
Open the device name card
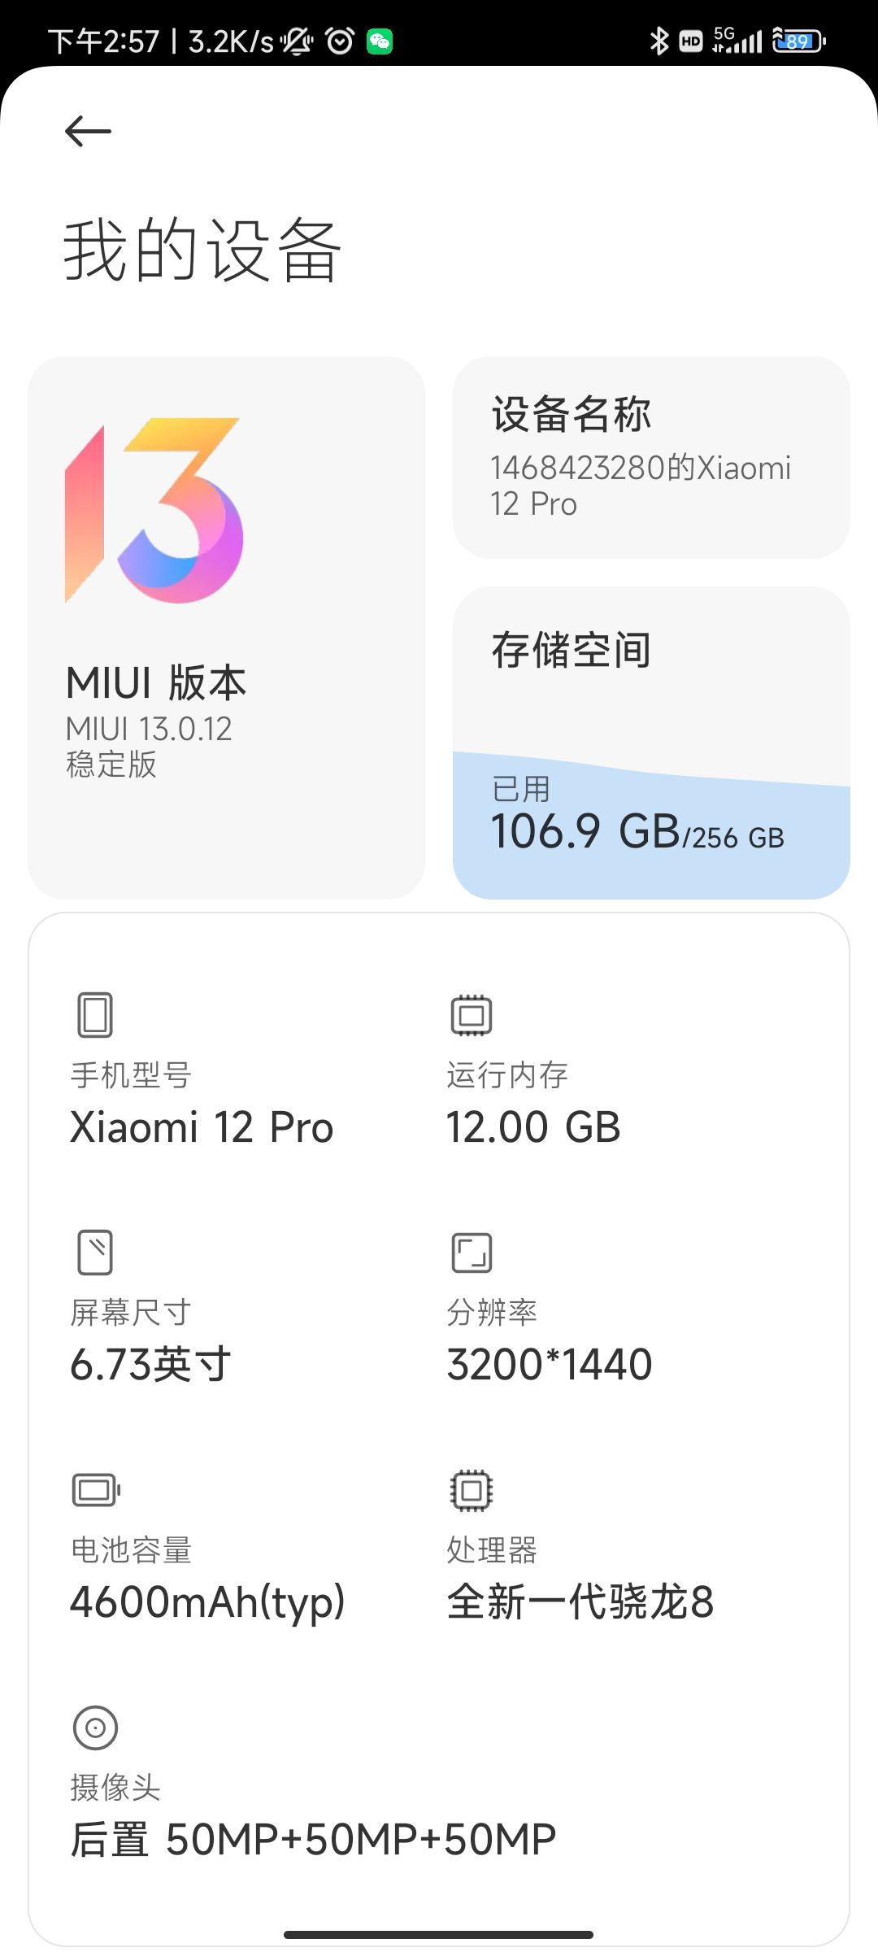(650, 457)
